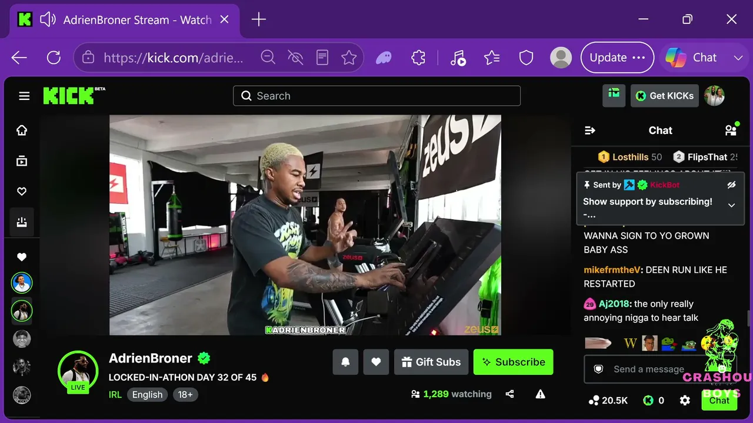
Task: Reload the page with the refresh icon
Action: [54, 58]
